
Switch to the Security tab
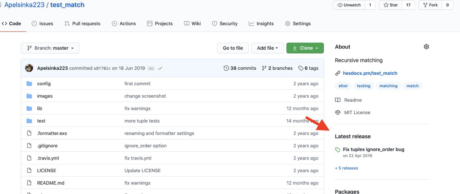pyautogui.click(x=225, y=24)
